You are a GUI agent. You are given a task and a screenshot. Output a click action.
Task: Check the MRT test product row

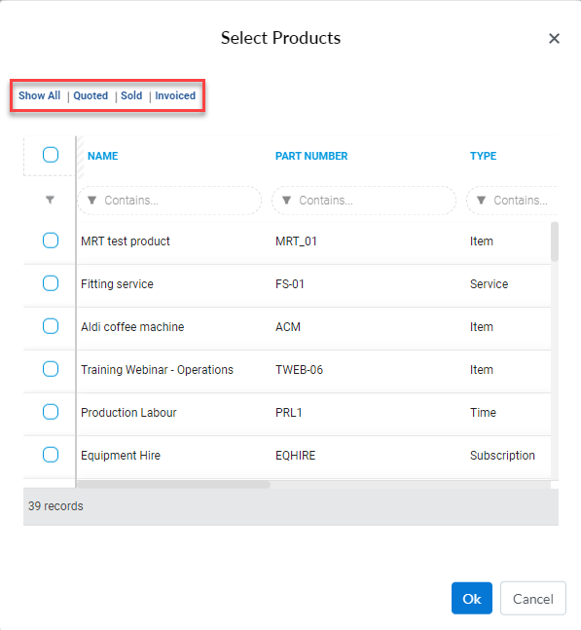pos(51,241)
